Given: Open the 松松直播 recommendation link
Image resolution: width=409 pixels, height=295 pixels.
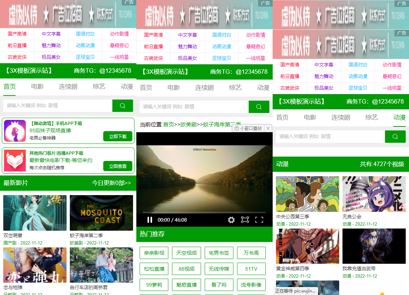Looking at the screenshot, I should (154, 269).
